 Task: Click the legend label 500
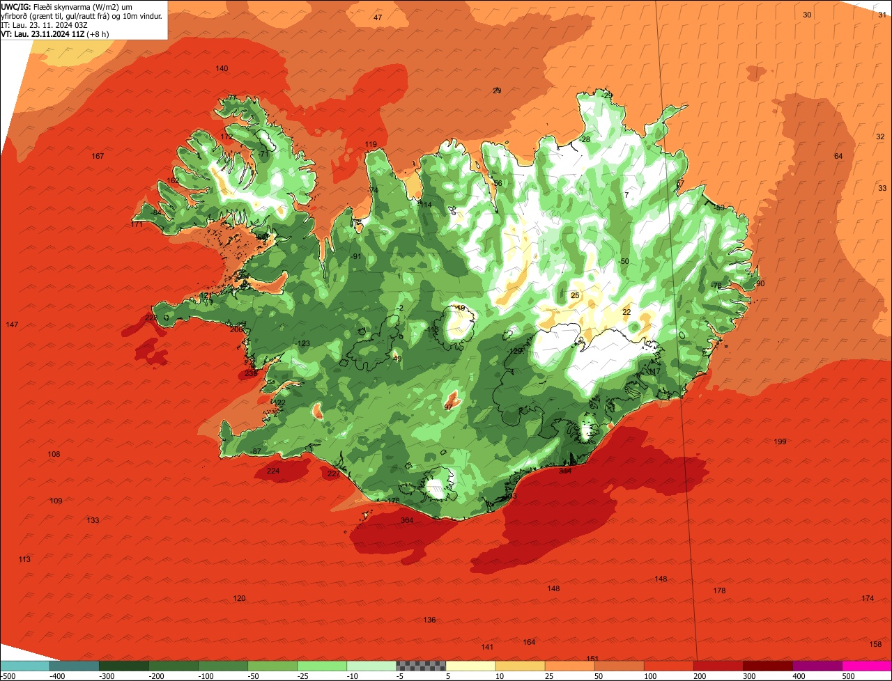[x=848, y=675]
